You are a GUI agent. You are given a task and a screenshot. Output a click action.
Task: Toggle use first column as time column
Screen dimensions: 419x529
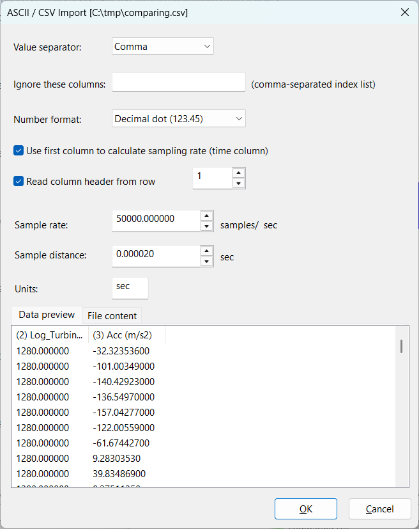pos(19,151)
